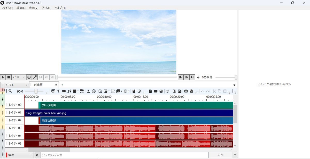310x159 pixels.
Task: Add an audio item with music note icon
Action: 69,91
